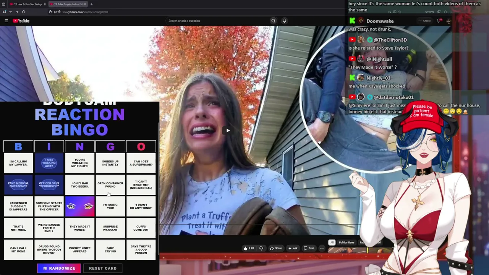Dislike the video with thumbs down
Screen dimensions: 489x275
point(261,248)
